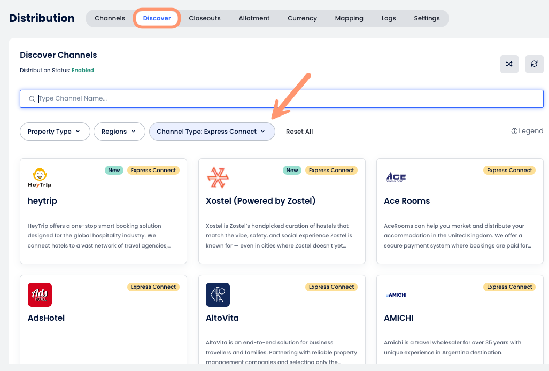Image resolution: width=549 pixels, height=371 pixels.
Task: Focus the Type Channel Name search field
Action: point(282,99)
